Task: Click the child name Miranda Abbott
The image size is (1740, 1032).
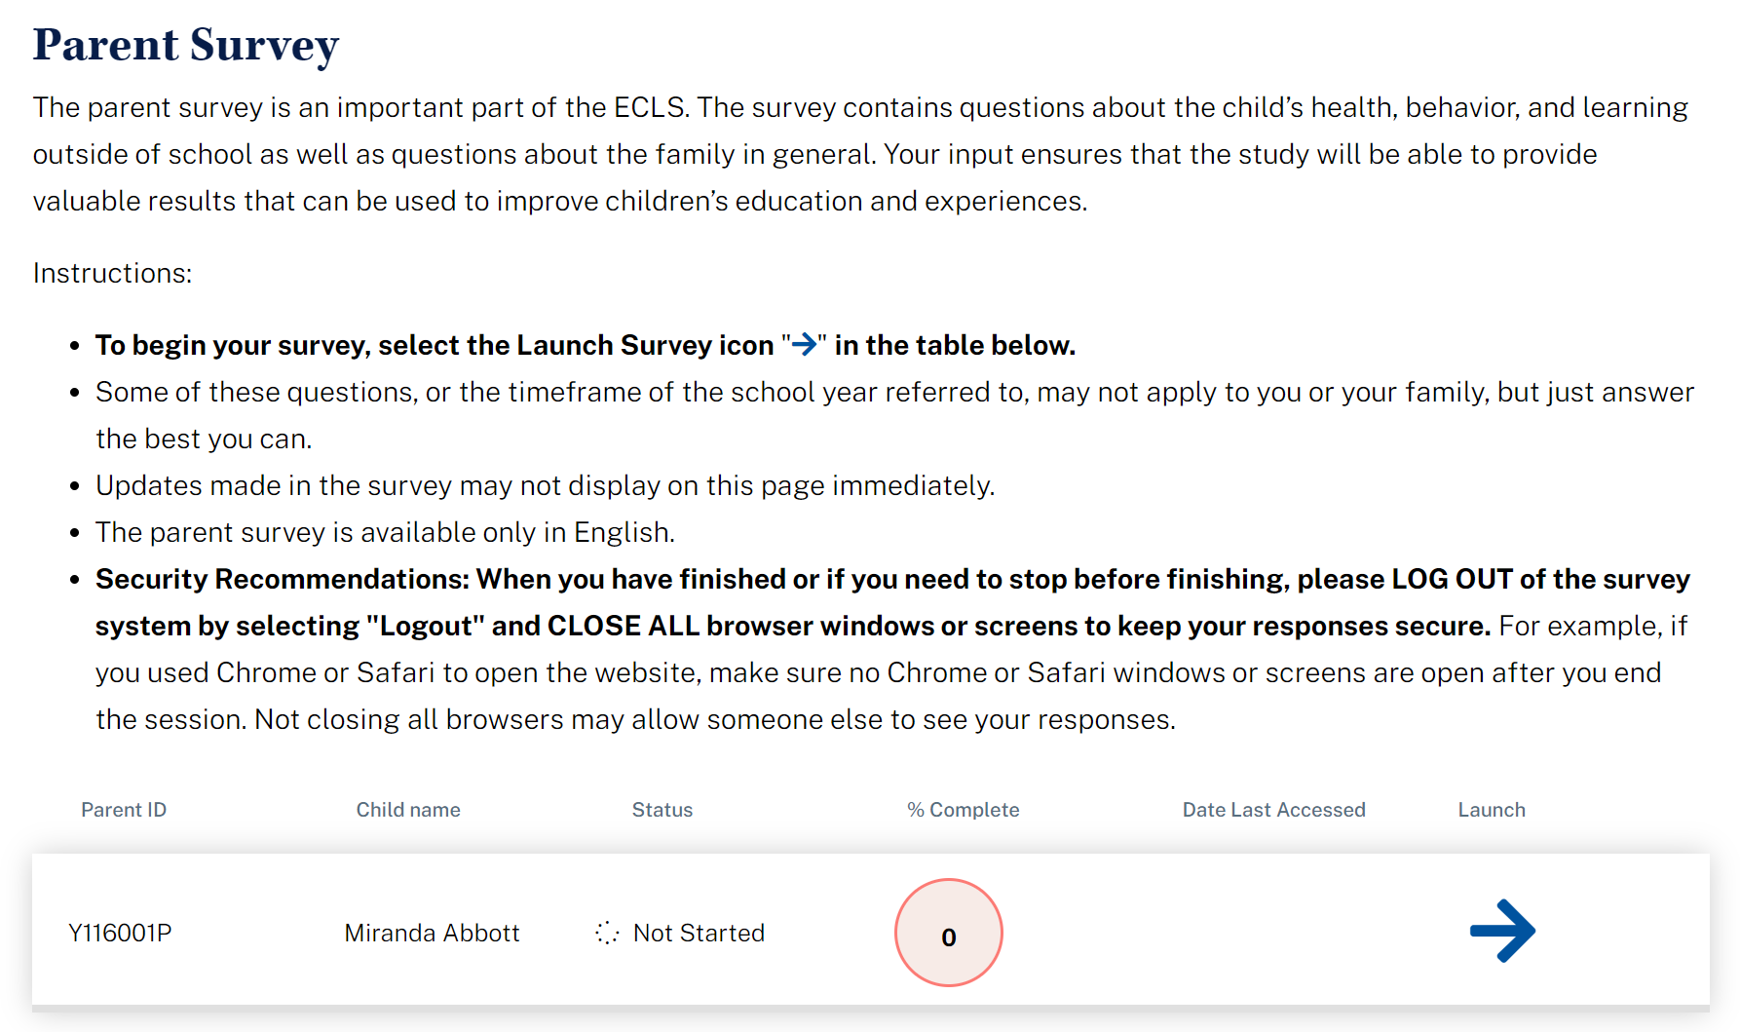Action: click(x=432, y=933)
